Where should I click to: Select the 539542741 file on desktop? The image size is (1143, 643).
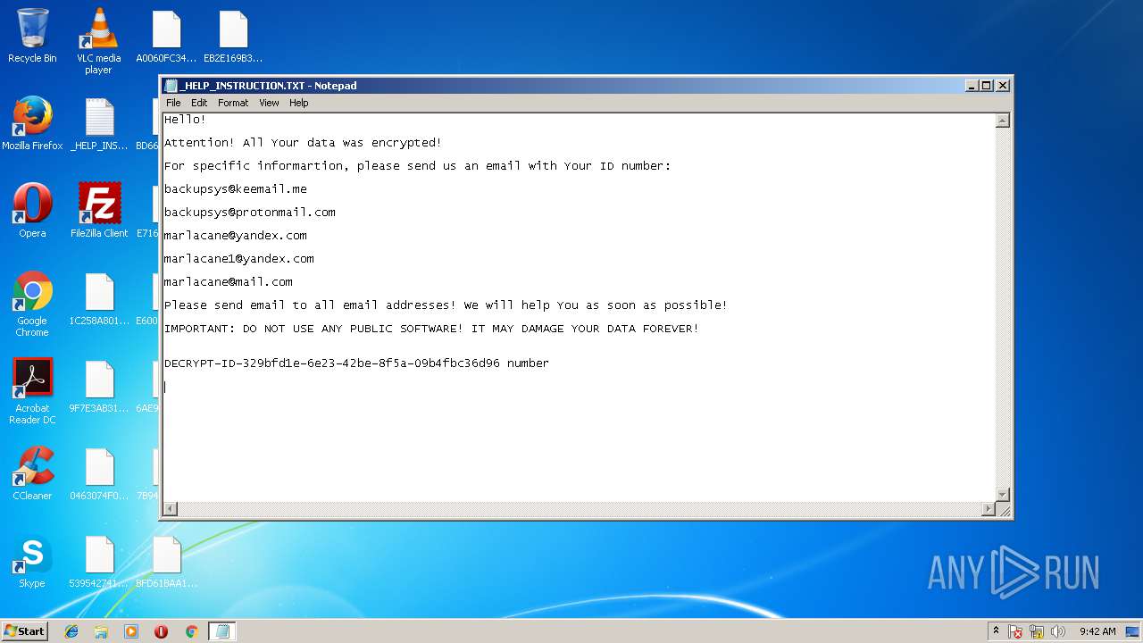99,561
